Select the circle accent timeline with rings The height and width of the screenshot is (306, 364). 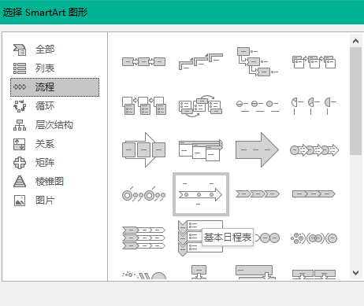[144, 195]
